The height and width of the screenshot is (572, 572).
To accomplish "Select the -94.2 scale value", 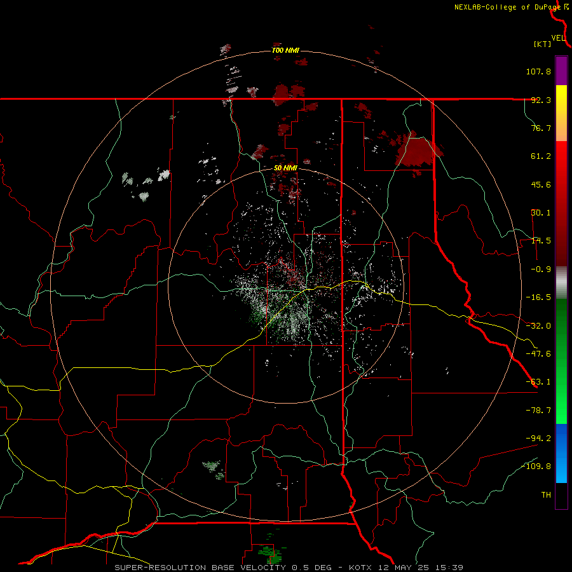I will [x=538, y=438].
